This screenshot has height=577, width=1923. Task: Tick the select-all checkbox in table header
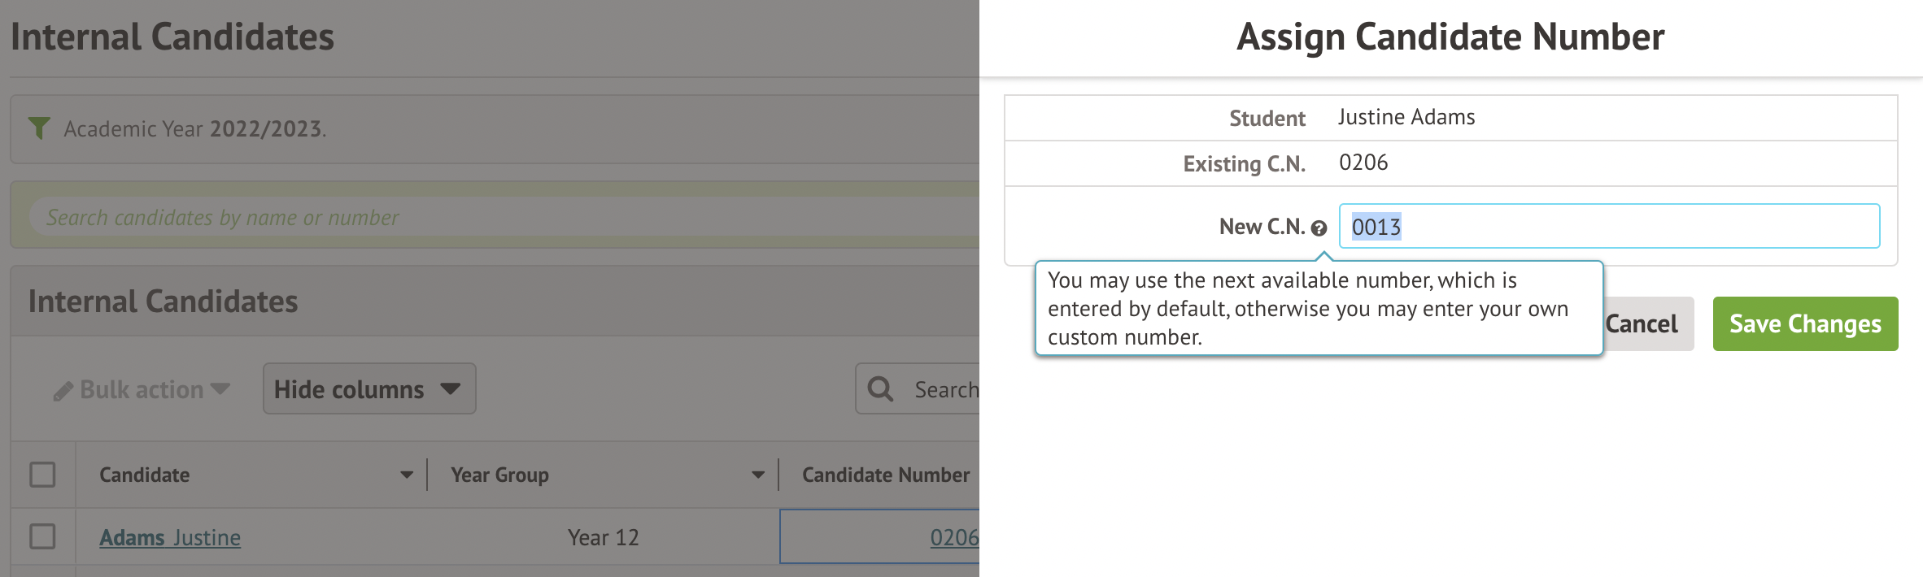pos(42,475)
